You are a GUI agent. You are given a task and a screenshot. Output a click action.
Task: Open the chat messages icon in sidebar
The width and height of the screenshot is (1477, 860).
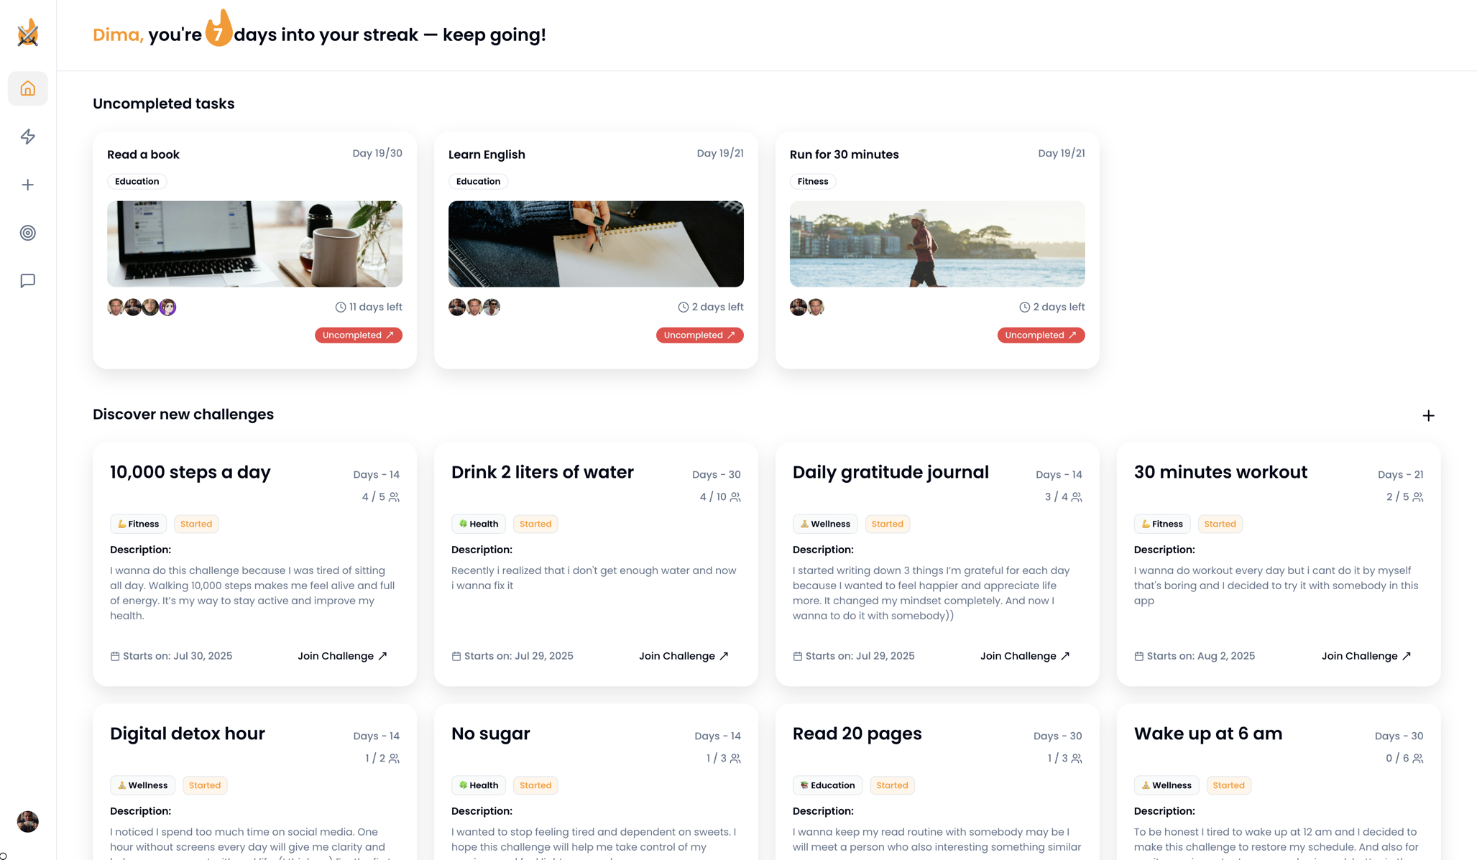(27, 280)
